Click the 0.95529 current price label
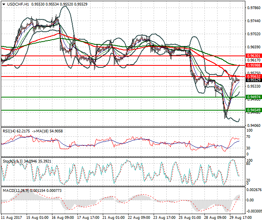The height and width of the screenshot is (222, 262). [x=254, y=80]
